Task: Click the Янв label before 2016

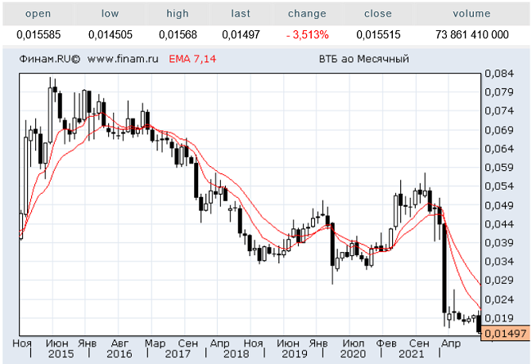Action: [x=88, y=344]
